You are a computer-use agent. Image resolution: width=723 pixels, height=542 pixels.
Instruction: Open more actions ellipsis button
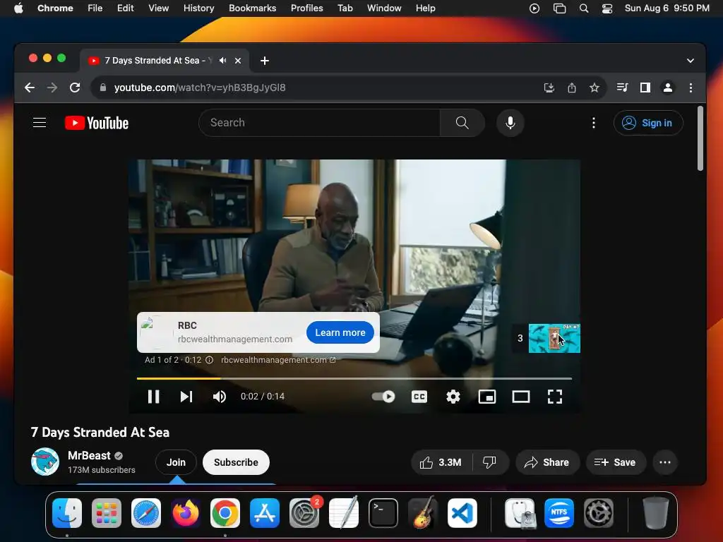point(665,462)
